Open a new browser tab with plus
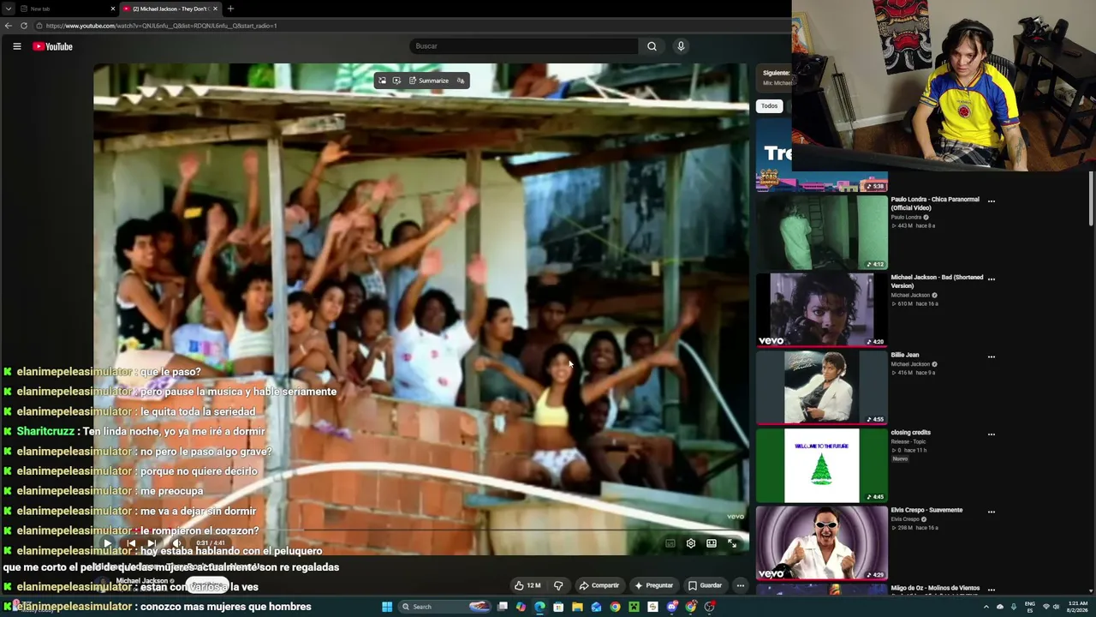Screen dimensions: 1096x617 point(230,9)
